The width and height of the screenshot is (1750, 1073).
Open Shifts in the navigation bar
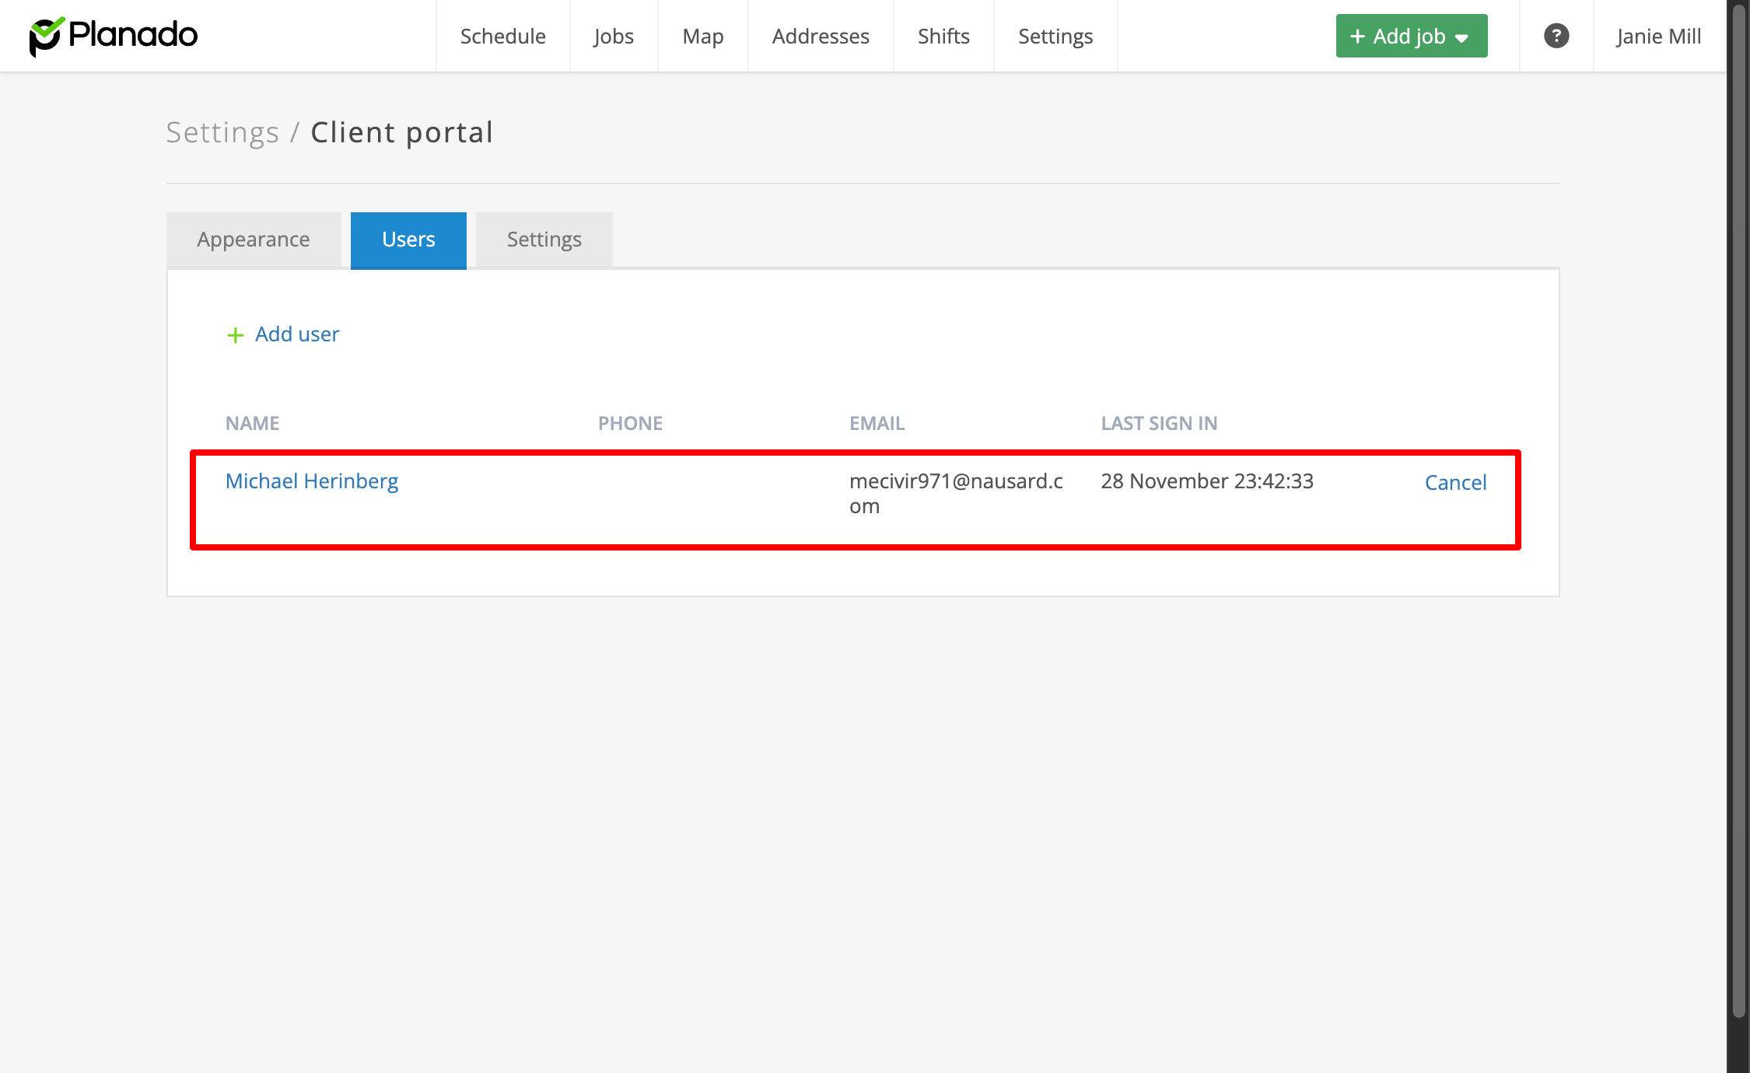tap(943, 36)
